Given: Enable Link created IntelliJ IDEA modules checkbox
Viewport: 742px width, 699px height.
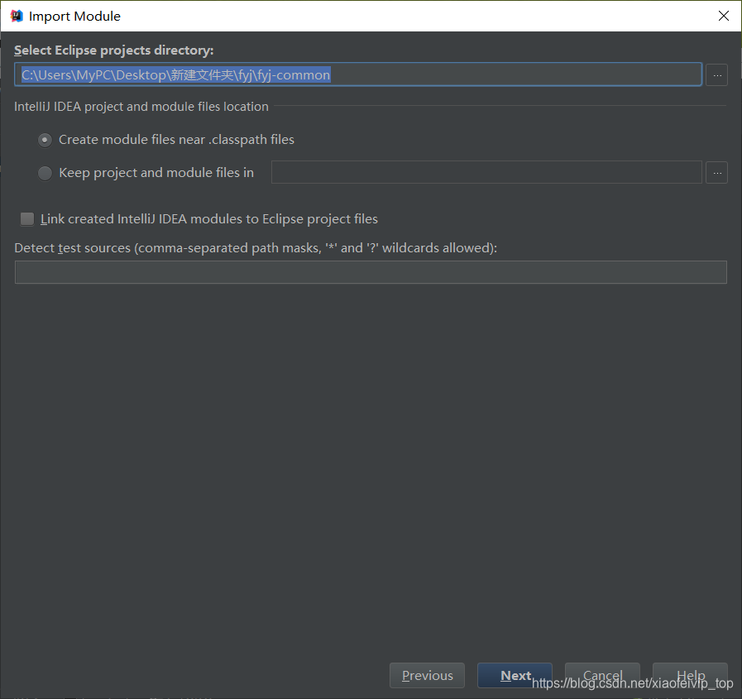Looking at the screenshot, I should pos(27,219).
